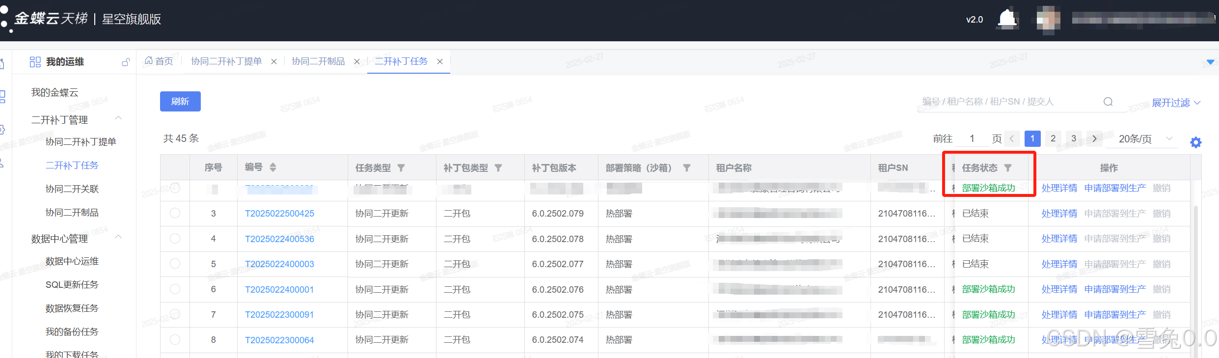This screenshot has width=1219, height=358.
Task: Open 我的金蝶云 in sidebar
Action: pyautogui.click(x=55, y=92)
